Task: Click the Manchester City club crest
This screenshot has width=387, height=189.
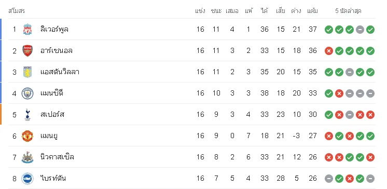Action: coord(27,93)
